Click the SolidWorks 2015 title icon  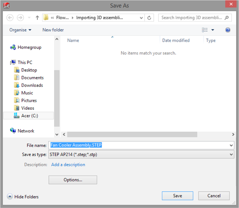(6, 6)
